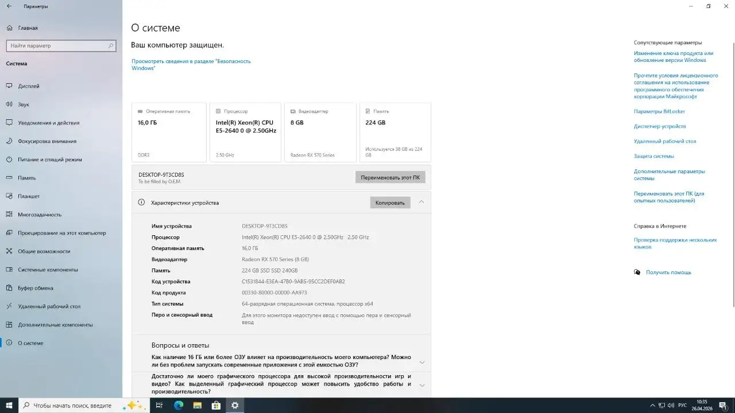Screen dimensions: 735x413
Task: Show hidden icons in the system tray
Action: pos(652,406)
